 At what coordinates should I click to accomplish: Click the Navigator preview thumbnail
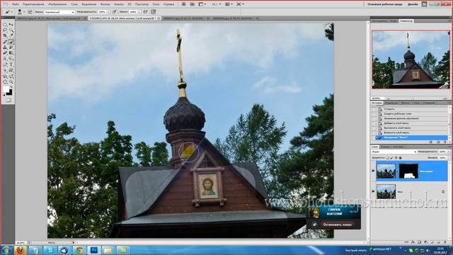(411, 59)
